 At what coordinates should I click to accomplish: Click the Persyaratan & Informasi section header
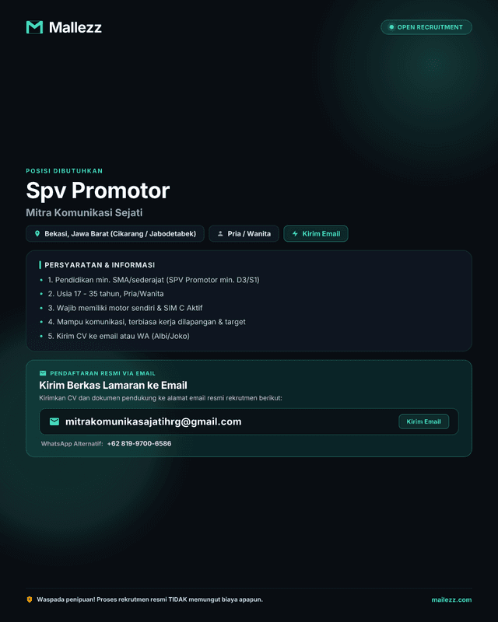[x=100, y=265]
